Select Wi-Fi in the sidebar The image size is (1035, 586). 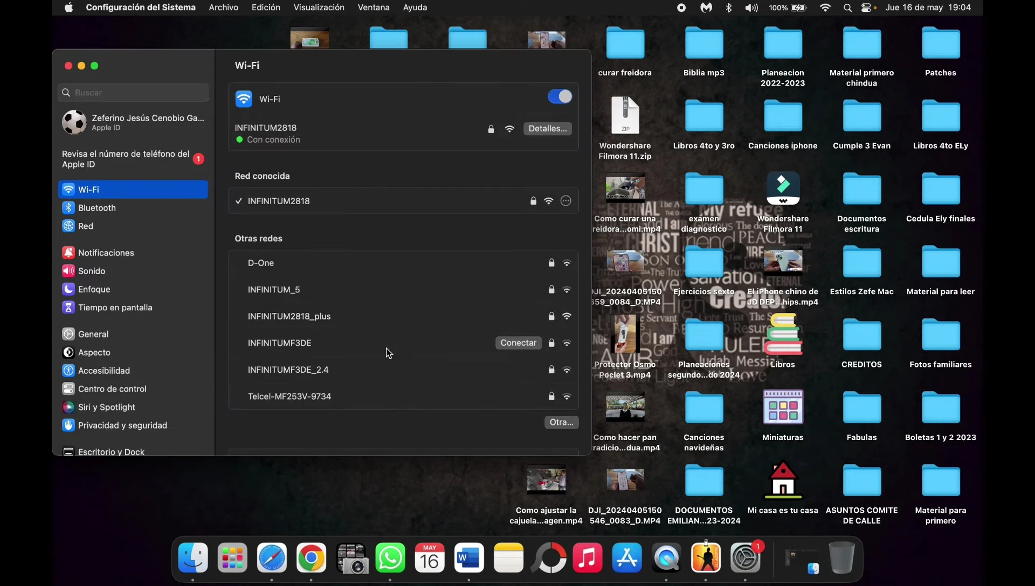[133, 190]
